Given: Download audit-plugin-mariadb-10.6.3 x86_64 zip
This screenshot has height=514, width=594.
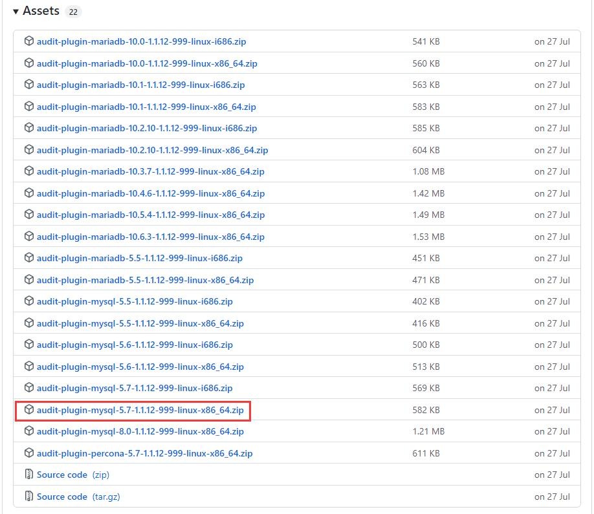Looking at the screenshot, I should 150,237.
